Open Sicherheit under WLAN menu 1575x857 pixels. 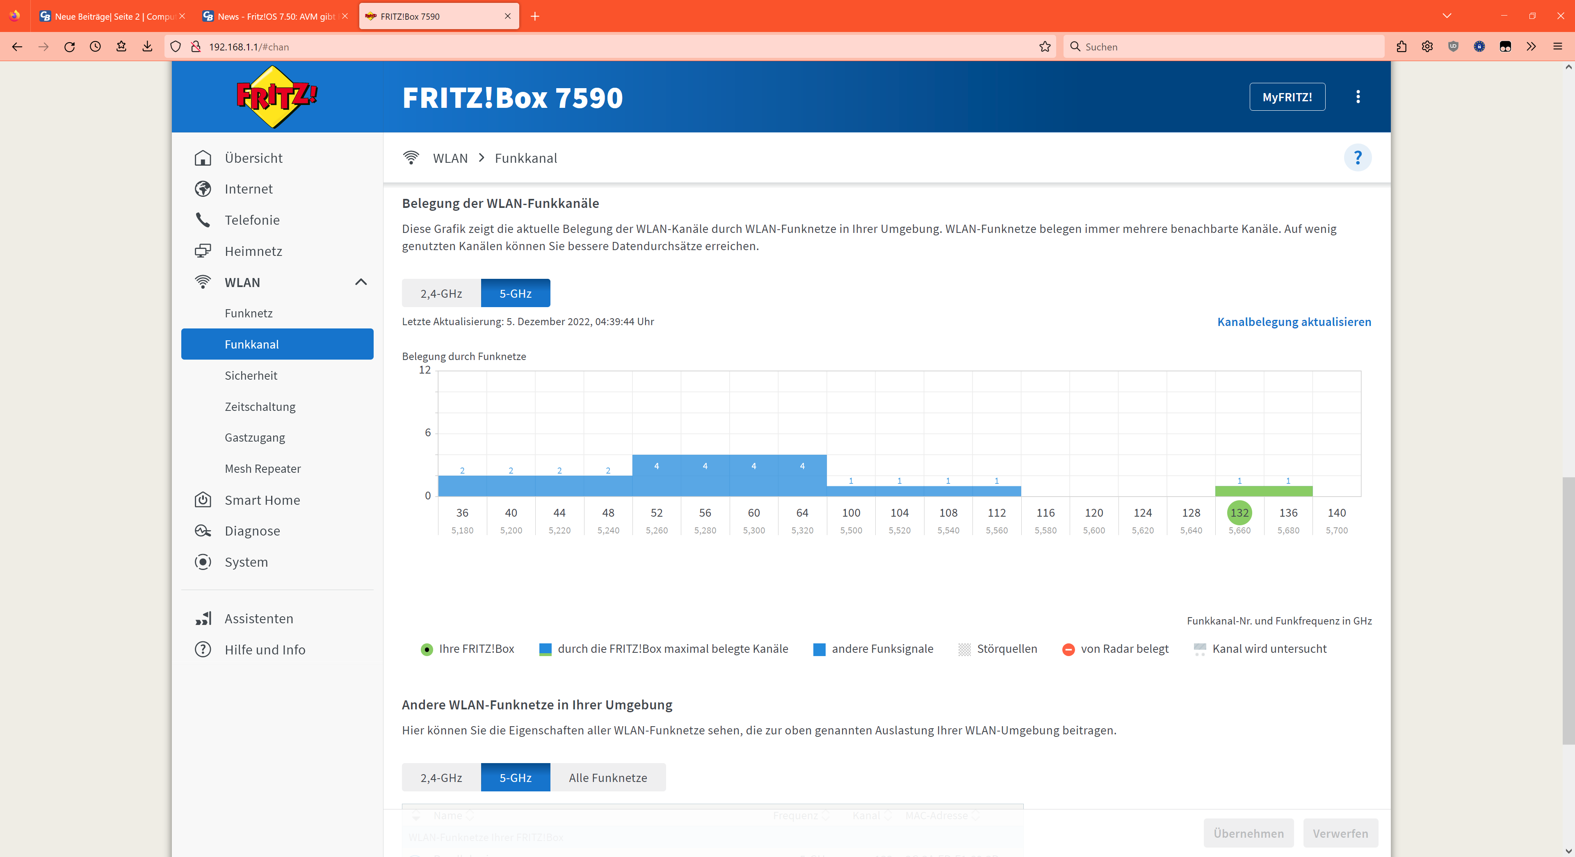(251, 375)
